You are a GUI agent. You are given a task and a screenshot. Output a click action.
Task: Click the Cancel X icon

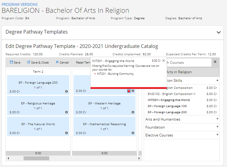click(x=57, y=62)
